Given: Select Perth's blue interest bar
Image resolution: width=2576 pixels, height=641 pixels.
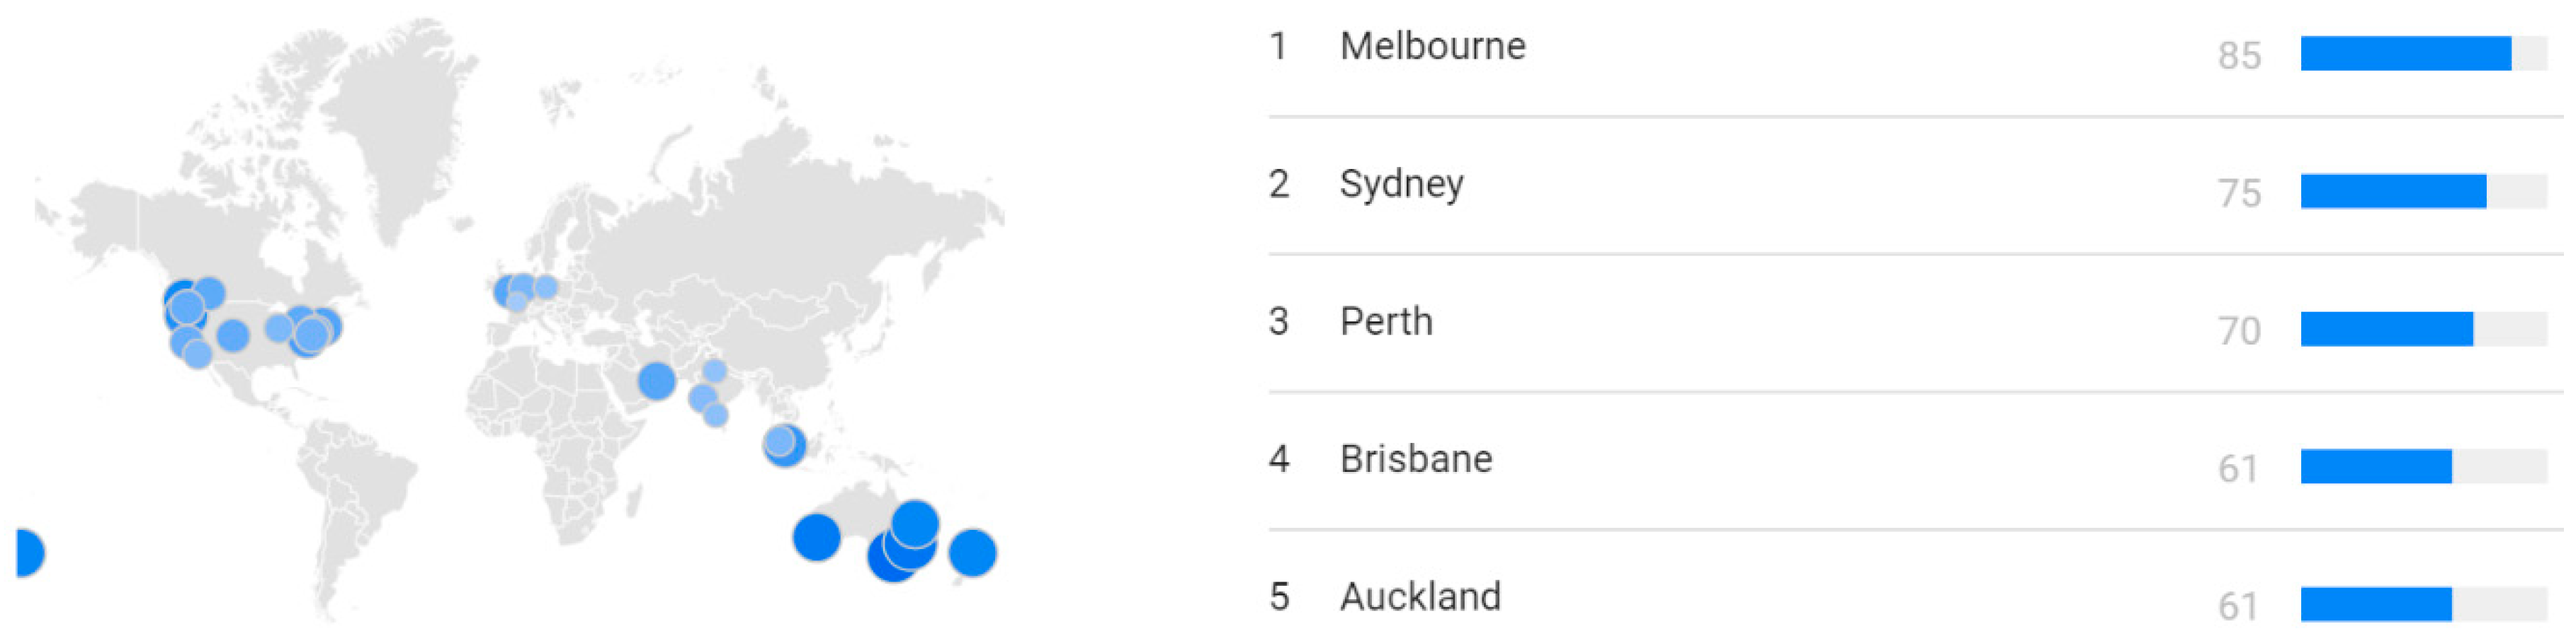Looking at the screenshot, I should 2386,330.
